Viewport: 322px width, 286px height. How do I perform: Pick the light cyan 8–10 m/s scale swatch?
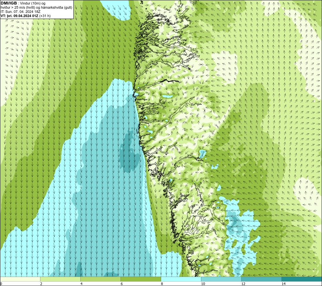click(181, 279)
